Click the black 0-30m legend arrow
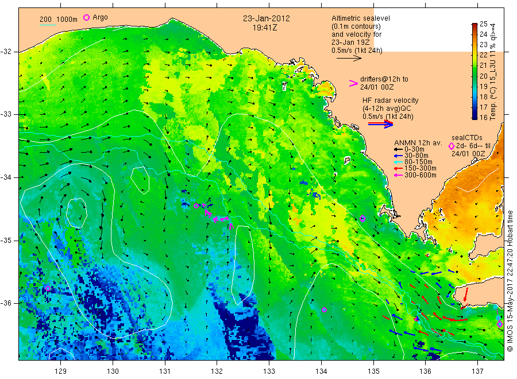The width and height of the screenshot is (517, 379). pos(398,150)
